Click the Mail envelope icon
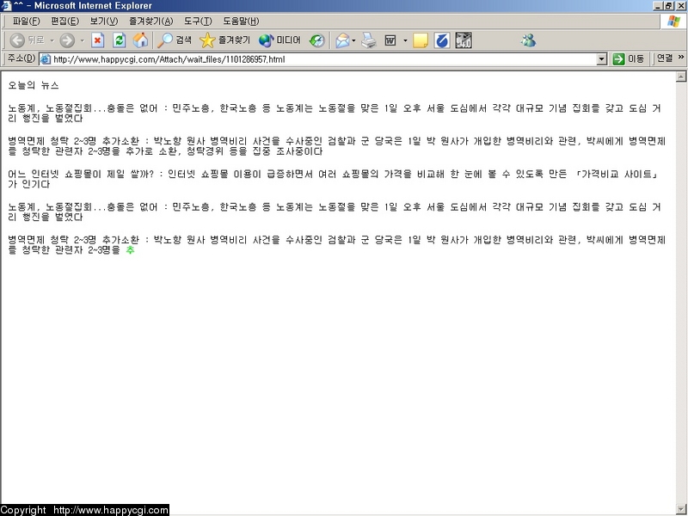 coord(342,40)
